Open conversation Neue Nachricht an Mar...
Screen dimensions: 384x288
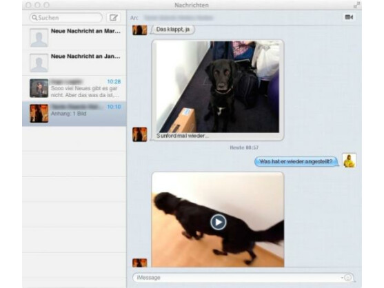(x=74, y=38)
